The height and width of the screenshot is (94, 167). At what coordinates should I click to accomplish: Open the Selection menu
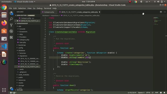tap(22, 8)
